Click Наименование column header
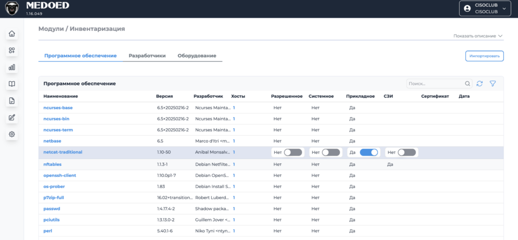The height and width of the screenshot is (240, 518). point(61,97)
